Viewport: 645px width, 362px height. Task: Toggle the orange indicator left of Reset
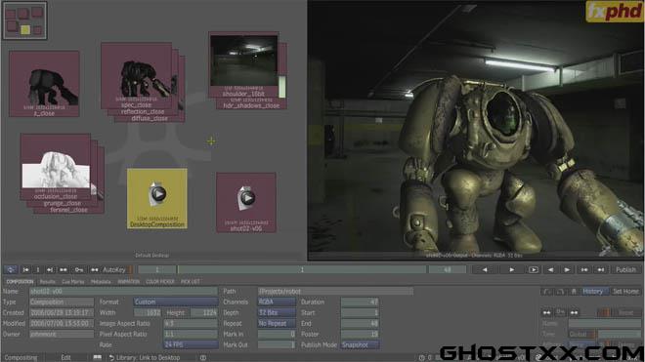605,312
